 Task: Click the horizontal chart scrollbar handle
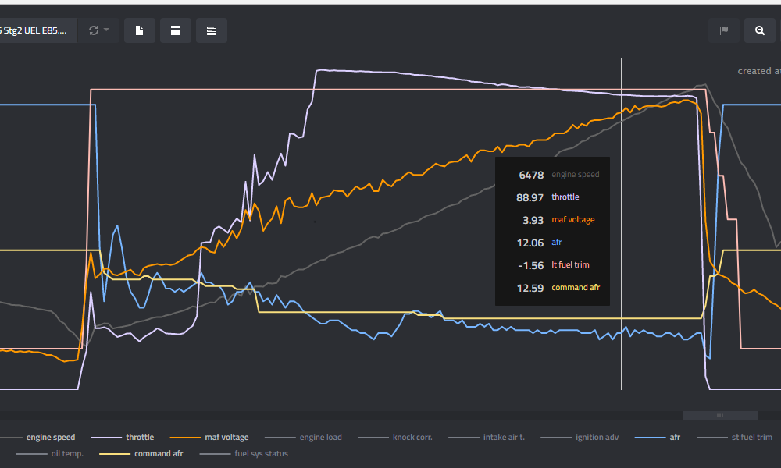click(x=719, y=415)
